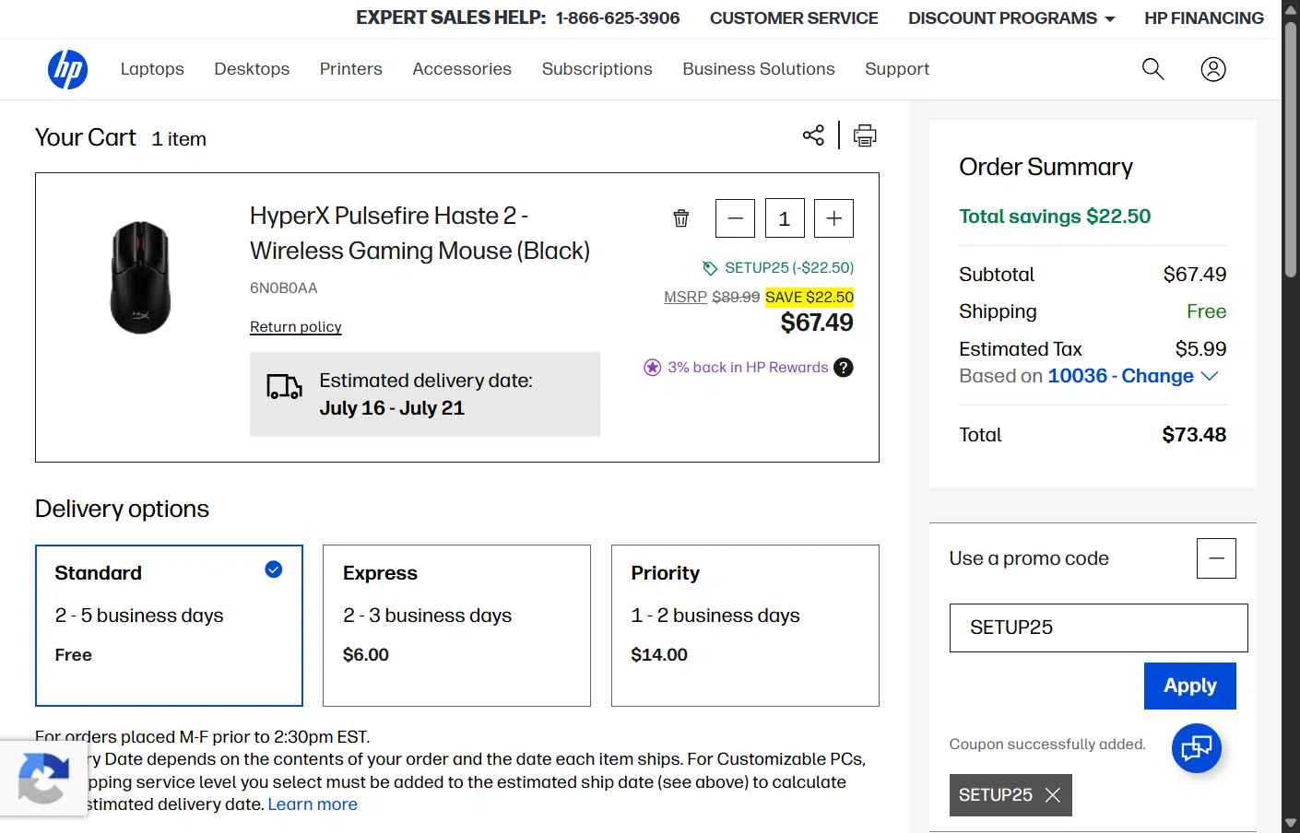Open HyperX Pulsefire Haste 2 product title
The height and width of the screenshot is (833, 1300).
[420, 233]
